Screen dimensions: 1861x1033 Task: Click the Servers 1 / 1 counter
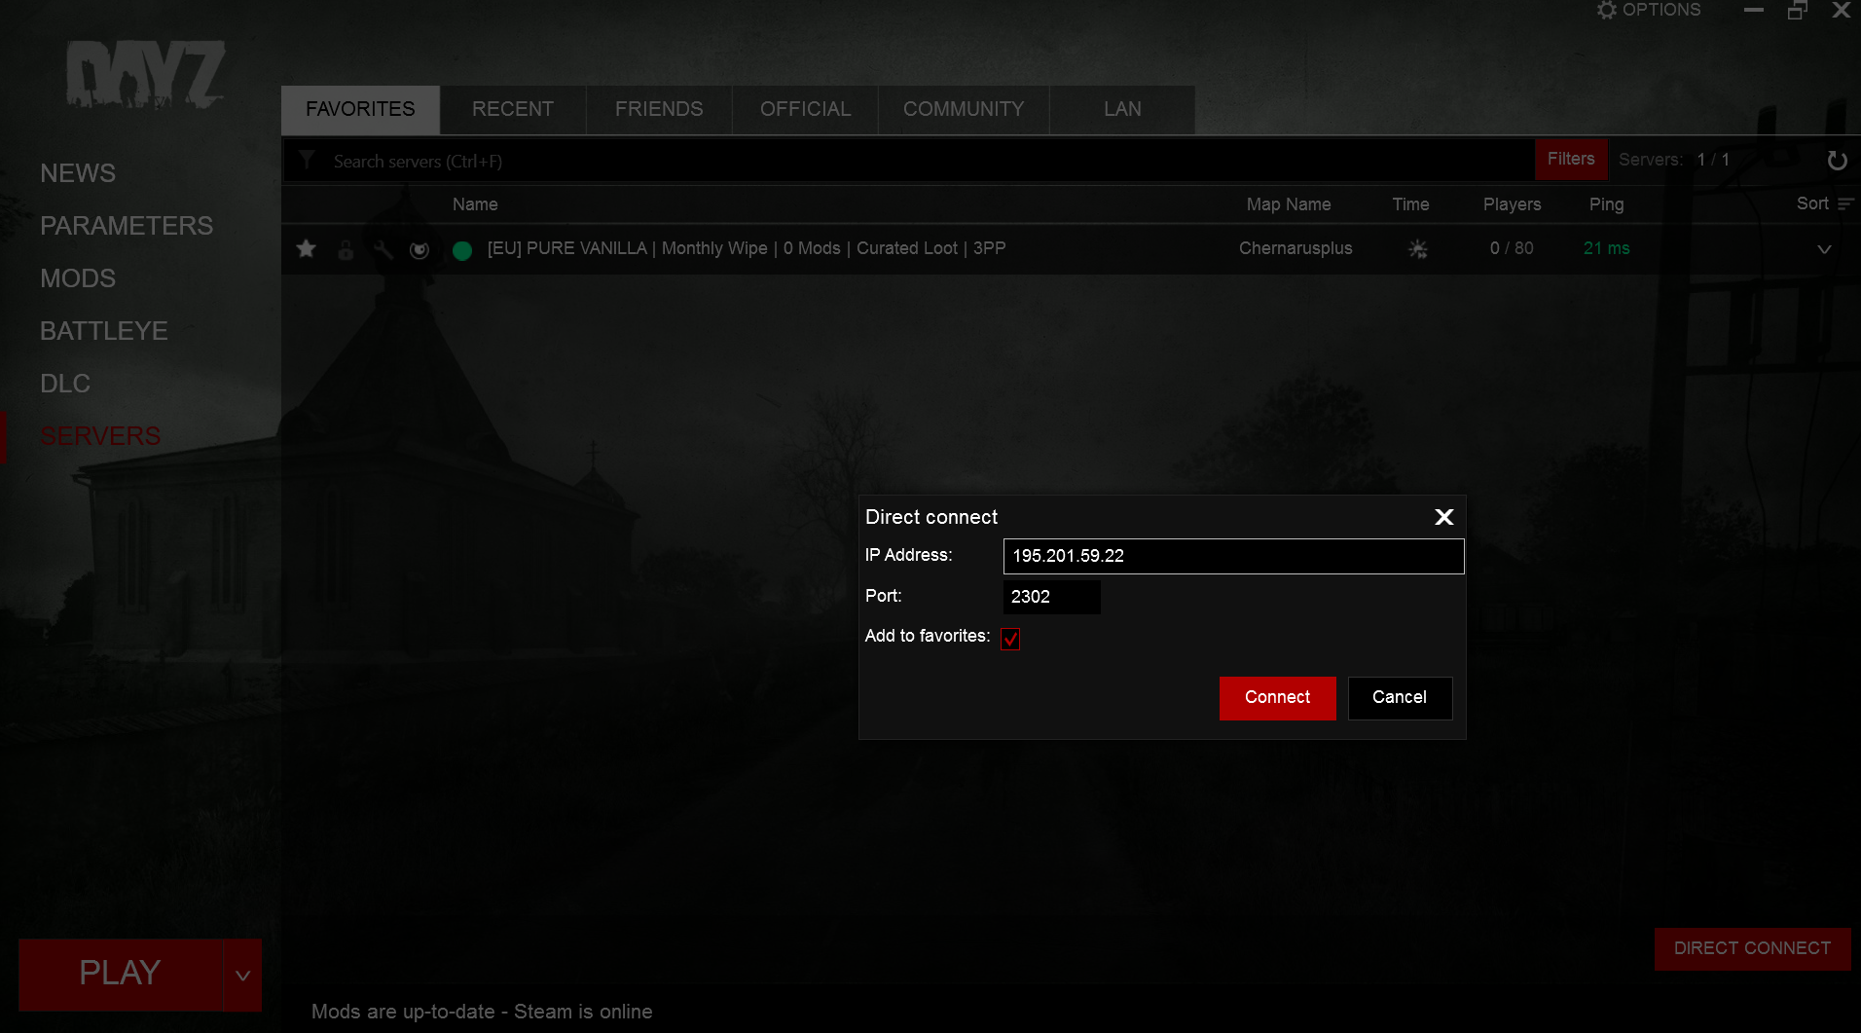[x=1674, y=160]
